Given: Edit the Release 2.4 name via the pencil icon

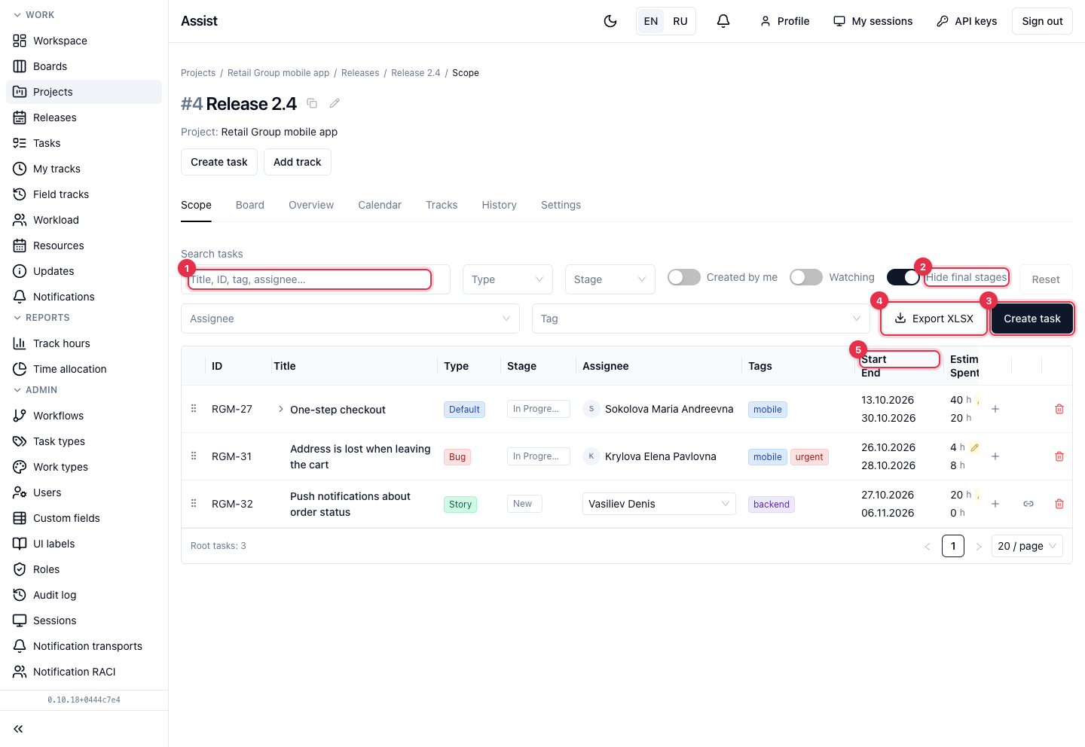Looking at the screenshot, I should click(x=335, y=103).
